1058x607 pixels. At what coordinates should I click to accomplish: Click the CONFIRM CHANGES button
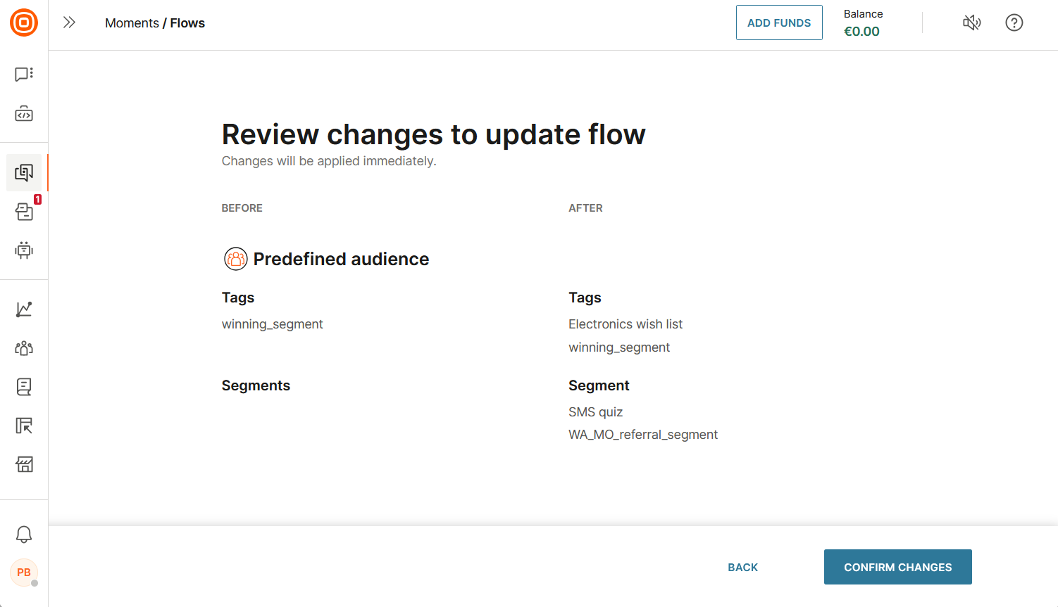898,567
